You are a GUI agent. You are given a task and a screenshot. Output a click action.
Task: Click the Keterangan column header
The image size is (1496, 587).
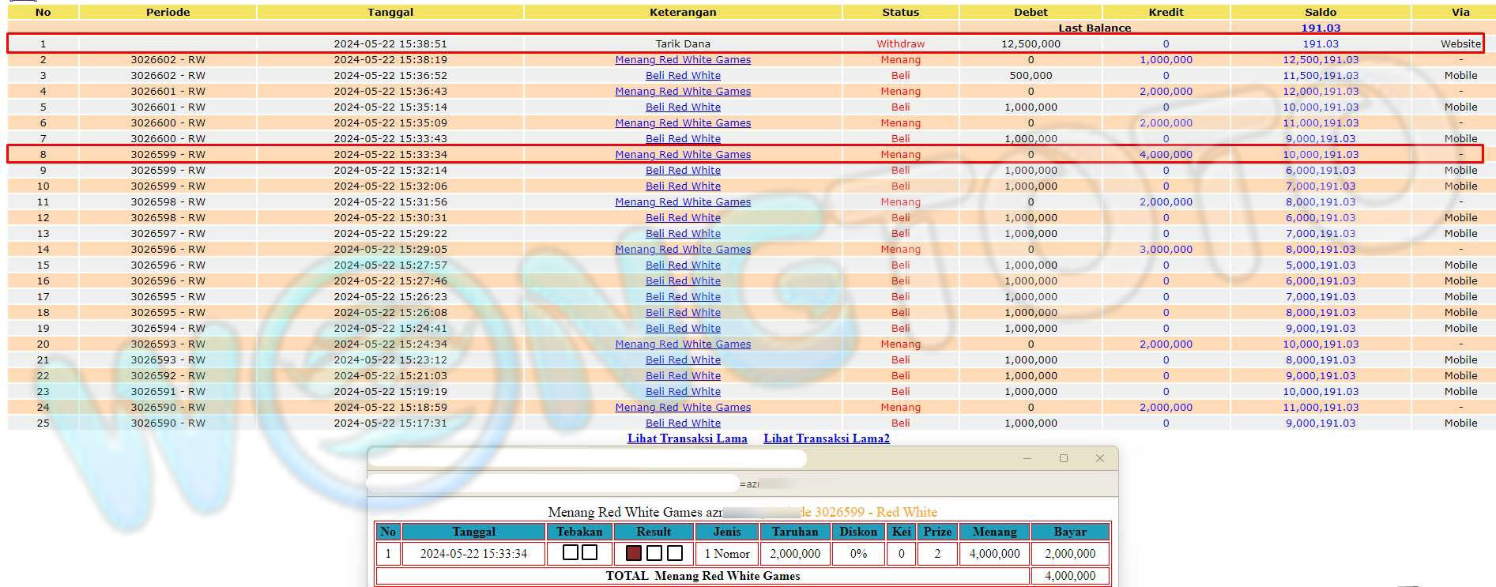click(x=683, y=12)
